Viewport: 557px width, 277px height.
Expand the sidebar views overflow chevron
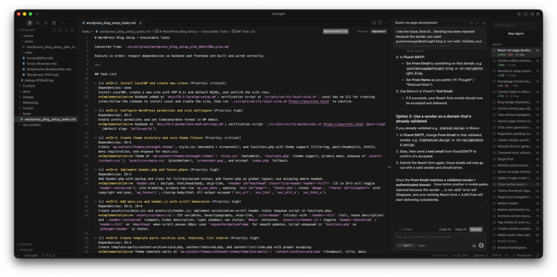pos(62,23)
